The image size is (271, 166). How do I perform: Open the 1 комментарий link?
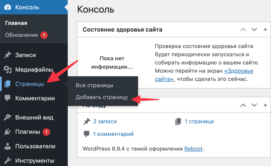pyautogui.click(x=113, y=134)
